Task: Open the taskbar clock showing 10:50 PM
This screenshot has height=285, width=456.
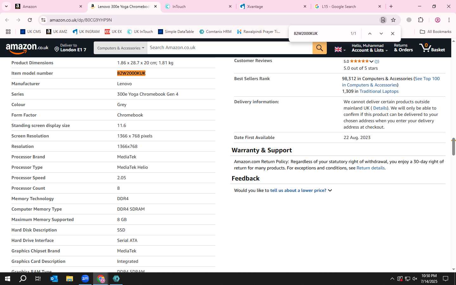Action: (x=429, y=279)
